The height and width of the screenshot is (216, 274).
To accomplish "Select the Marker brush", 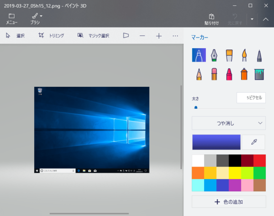I will point(199,55).
